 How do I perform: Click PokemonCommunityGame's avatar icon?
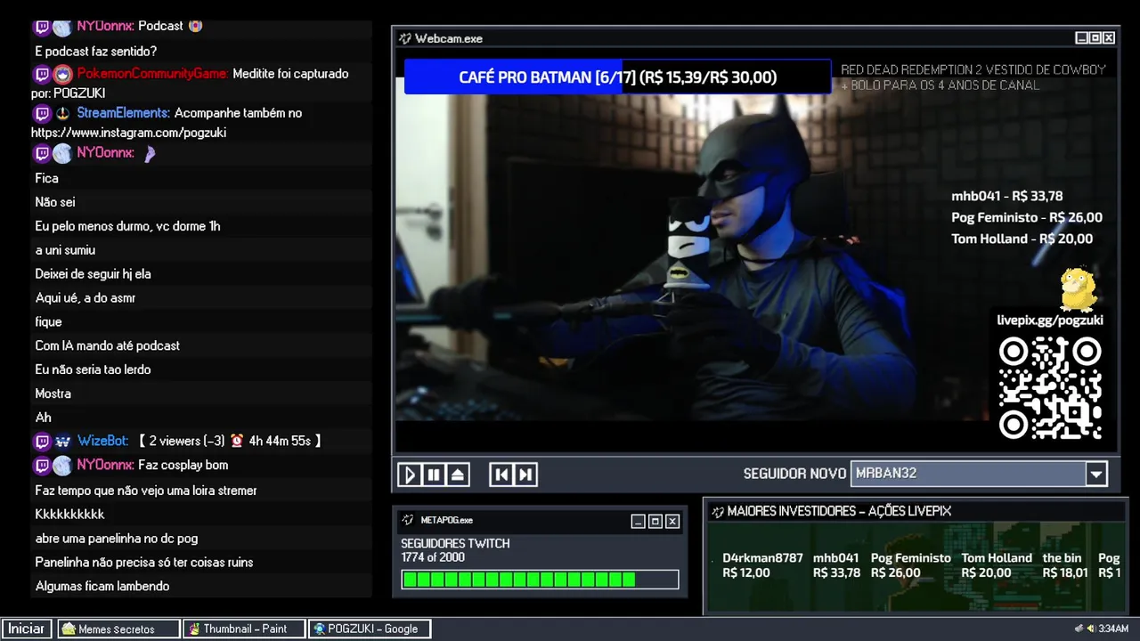click(x=62, y=74)
